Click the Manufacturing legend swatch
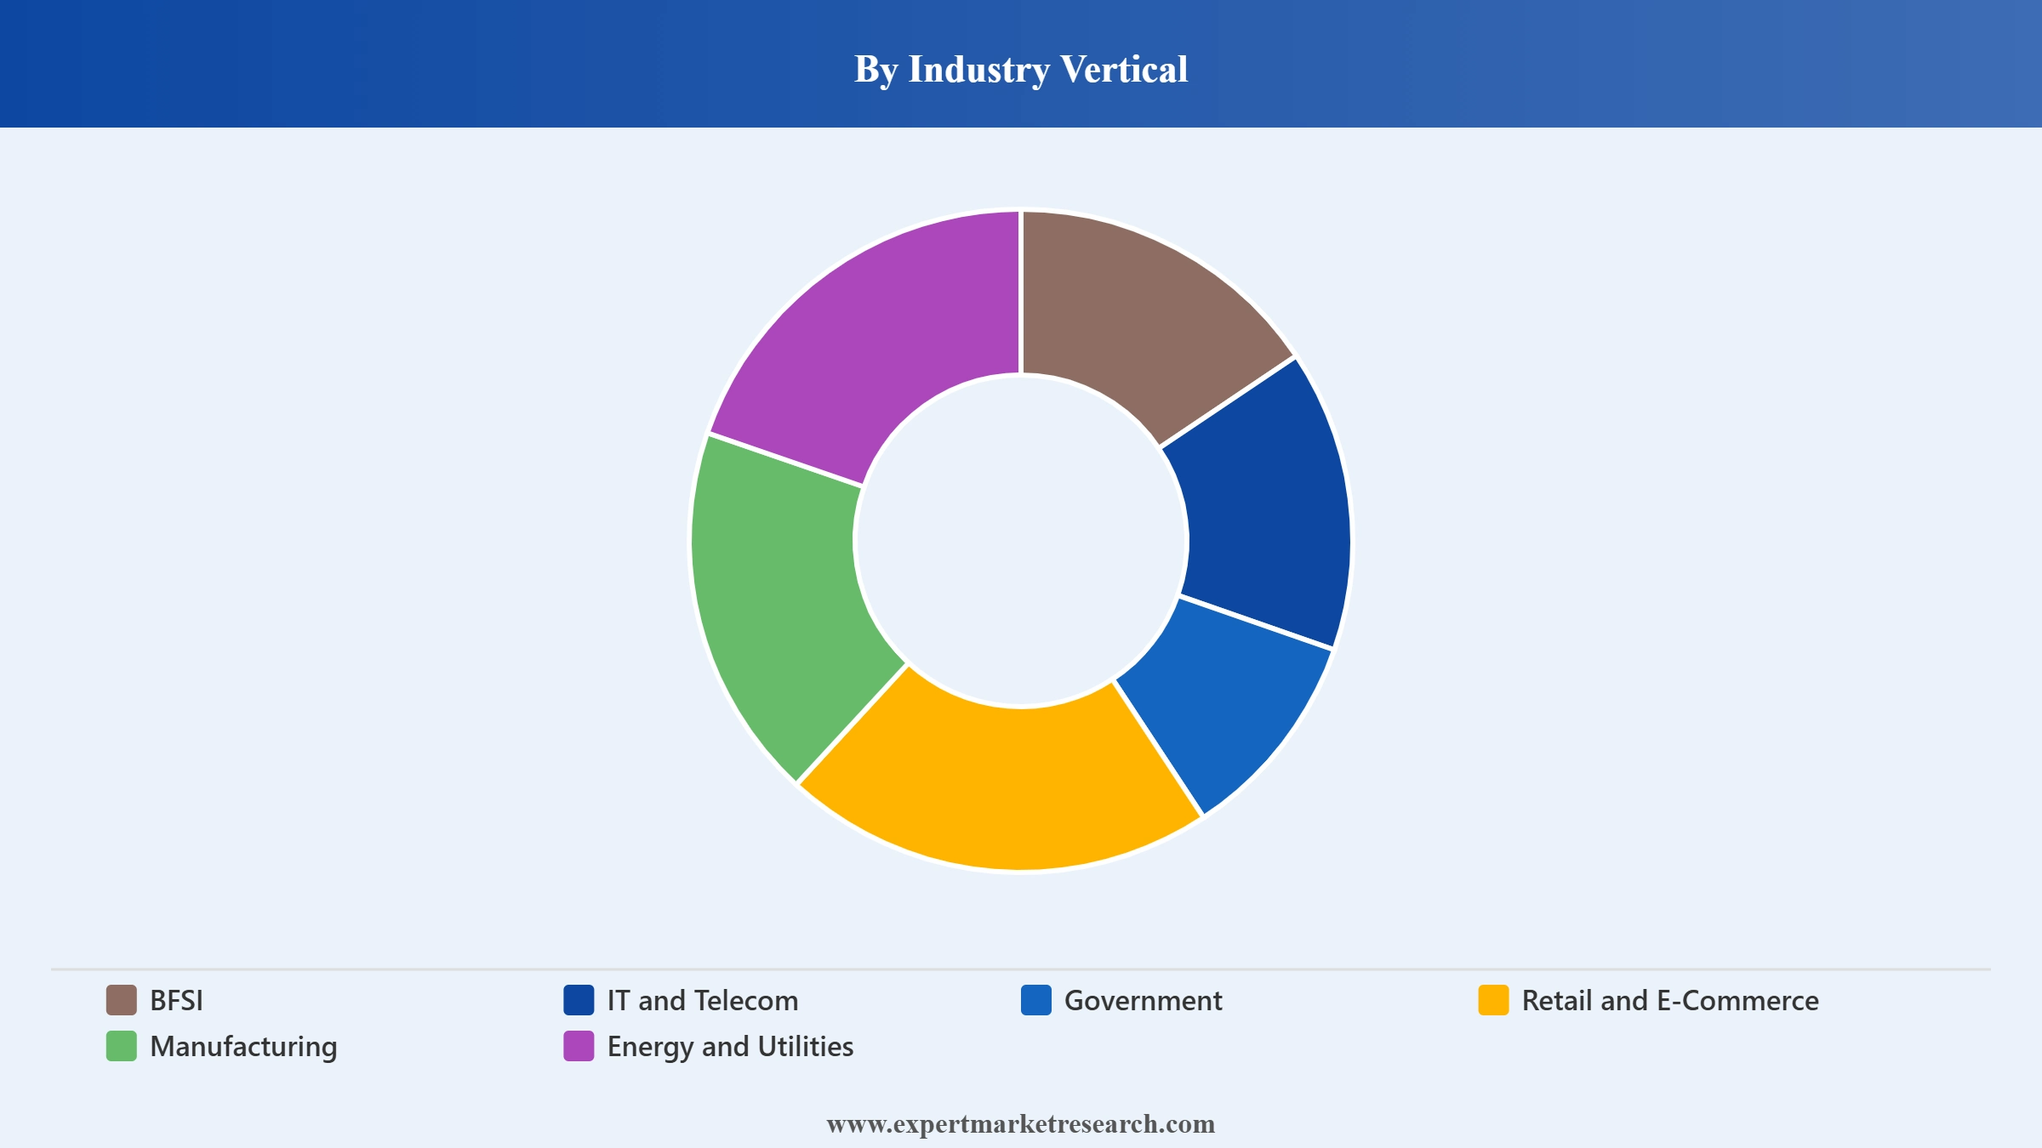The image size is (2042, 1148). tap(121, 1046)
